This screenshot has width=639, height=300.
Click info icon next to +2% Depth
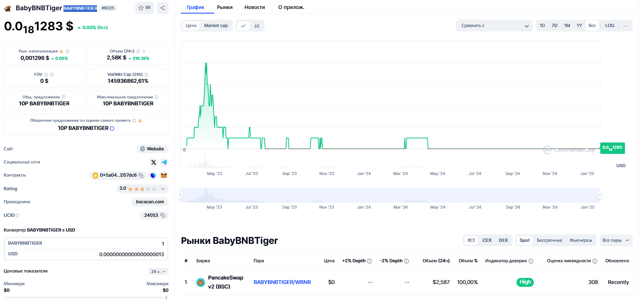pyautogui.click(x=369, y=261)
